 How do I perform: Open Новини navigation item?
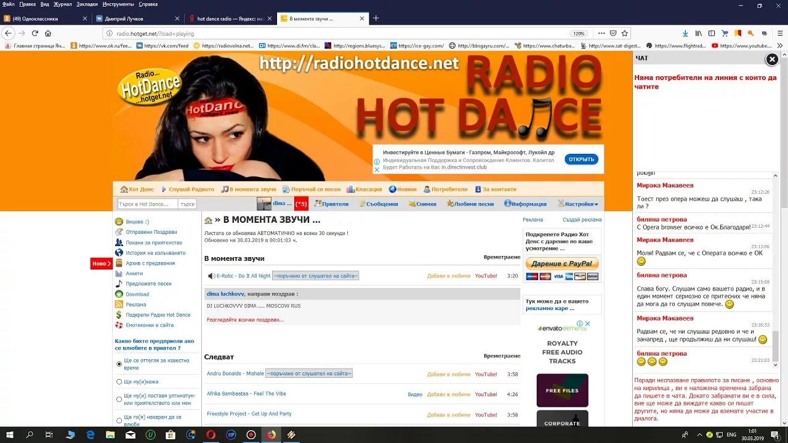pyautogui.click(x=403, y=190)
